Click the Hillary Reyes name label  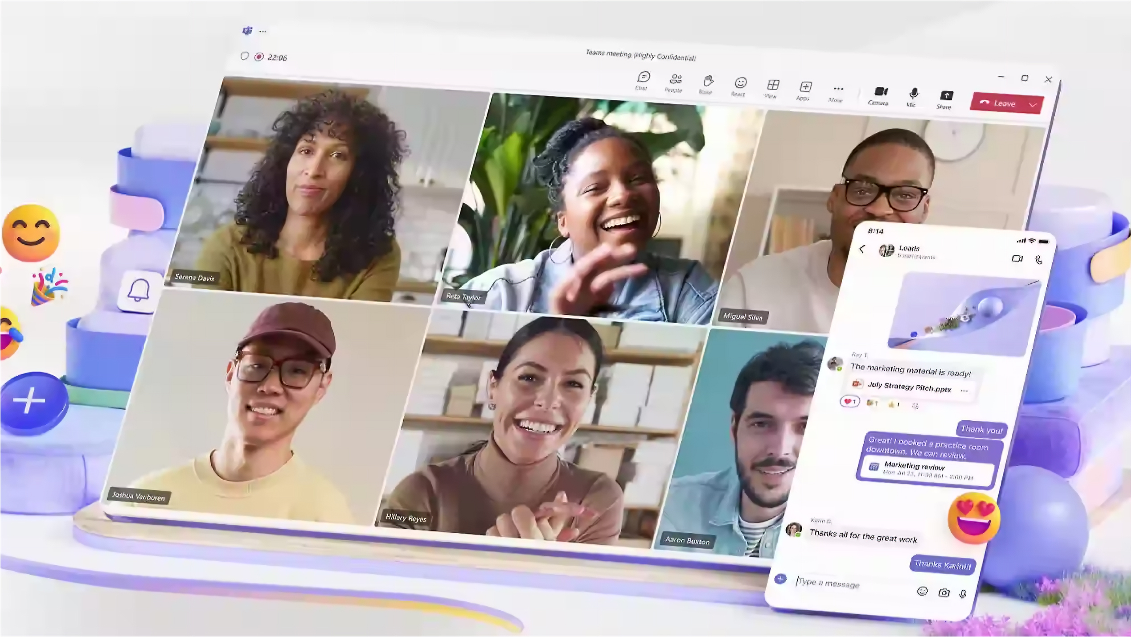(x=406, y=518)
